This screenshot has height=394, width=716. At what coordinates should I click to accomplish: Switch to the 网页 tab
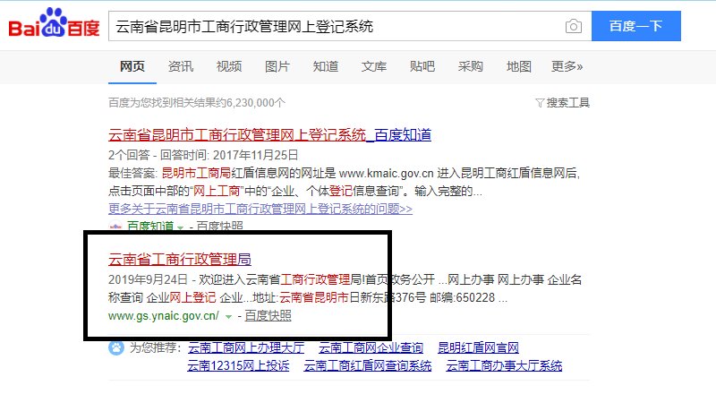point(132,67)
